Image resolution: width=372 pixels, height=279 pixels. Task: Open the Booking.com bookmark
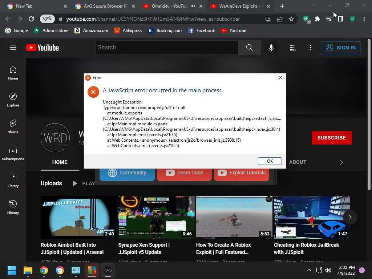165,31
